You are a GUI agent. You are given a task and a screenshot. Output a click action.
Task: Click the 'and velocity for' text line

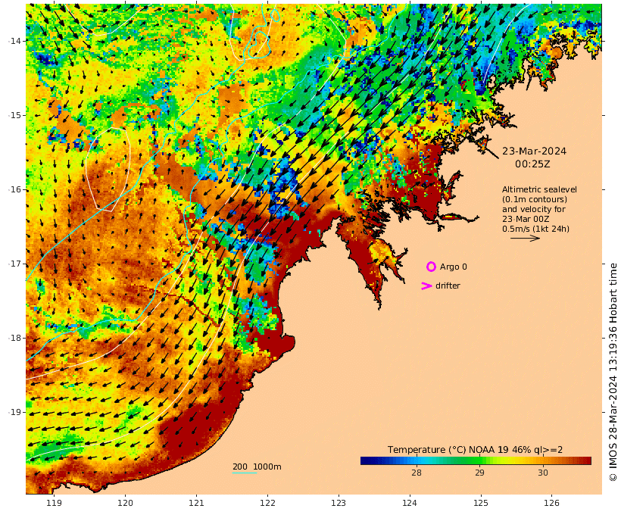tap(533, 209)
